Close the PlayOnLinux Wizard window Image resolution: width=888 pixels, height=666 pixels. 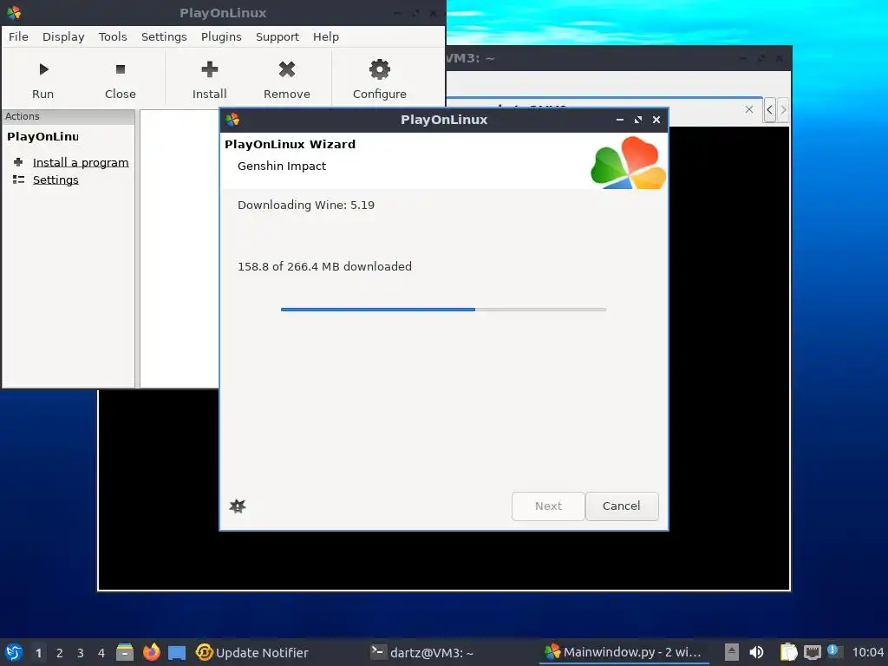656,120
